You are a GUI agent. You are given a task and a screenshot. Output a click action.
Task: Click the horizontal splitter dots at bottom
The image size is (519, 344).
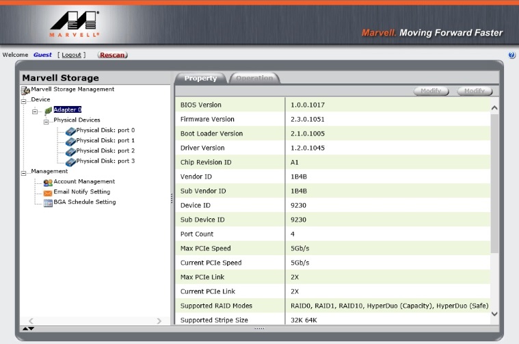click(259, 328)
